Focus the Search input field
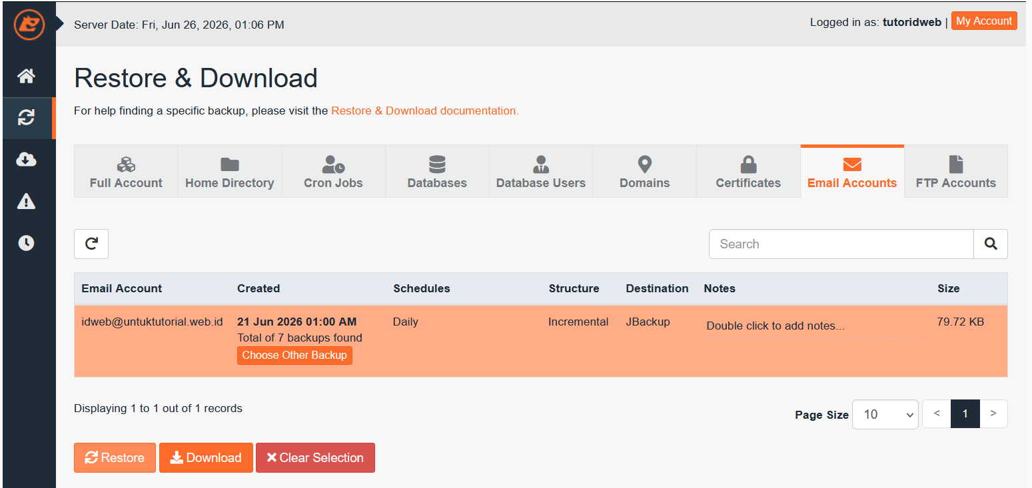The width and height of the screenshot is (1032, 488). 841,244
